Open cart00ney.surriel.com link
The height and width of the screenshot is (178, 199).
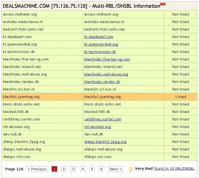(103, 119)
